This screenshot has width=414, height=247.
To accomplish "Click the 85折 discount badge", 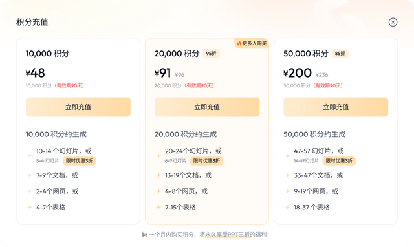I will (340, 54).
